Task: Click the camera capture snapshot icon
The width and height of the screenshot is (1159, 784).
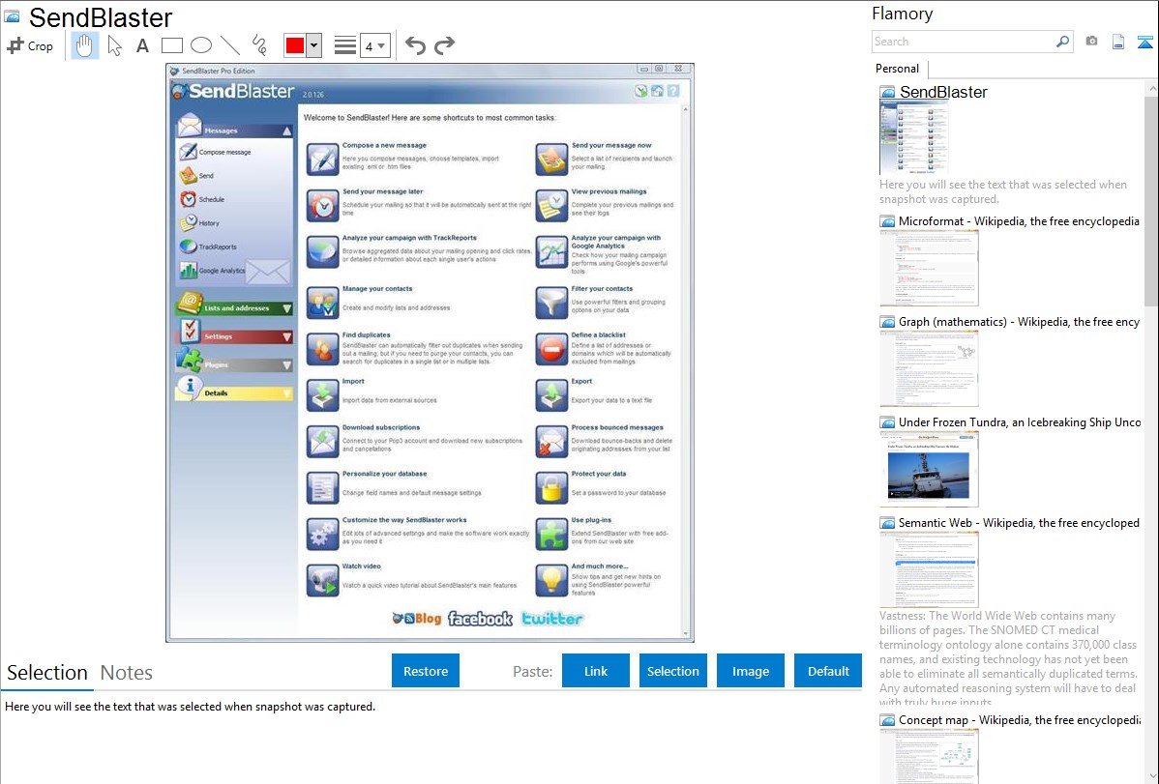Action: [x=1091, y=42]
